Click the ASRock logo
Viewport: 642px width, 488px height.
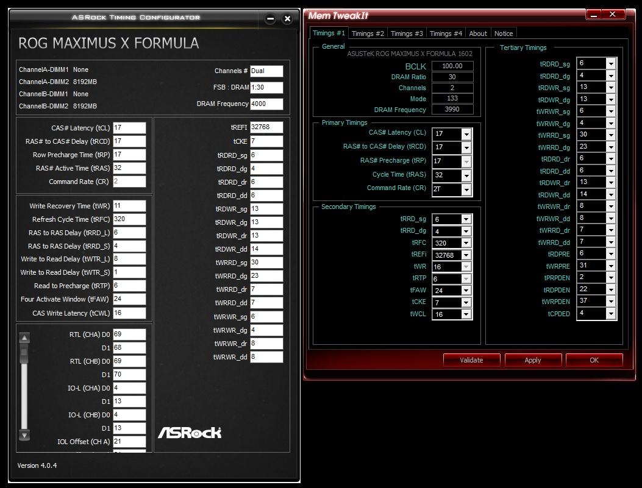(x=190, y=433)
